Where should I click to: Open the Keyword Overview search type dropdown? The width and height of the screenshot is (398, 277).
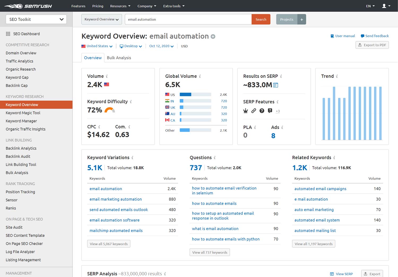tap(102, 19)
